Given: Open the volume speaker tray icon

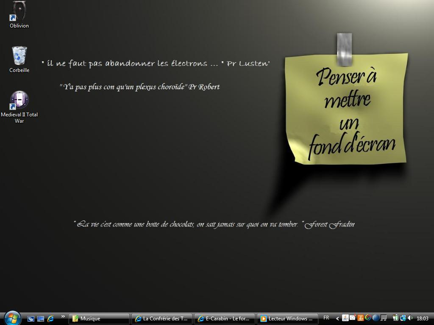Looking at the screenshot, I should pos(410,318).
